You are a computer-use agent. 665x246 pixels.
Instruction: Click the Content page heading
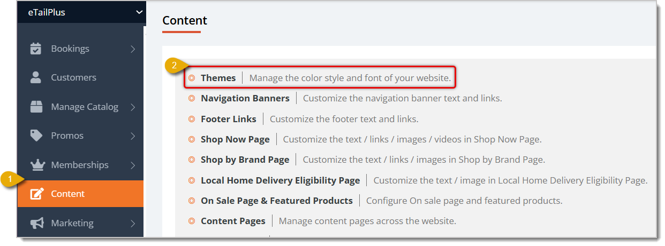pyautogui.click(x=185, y=20)
